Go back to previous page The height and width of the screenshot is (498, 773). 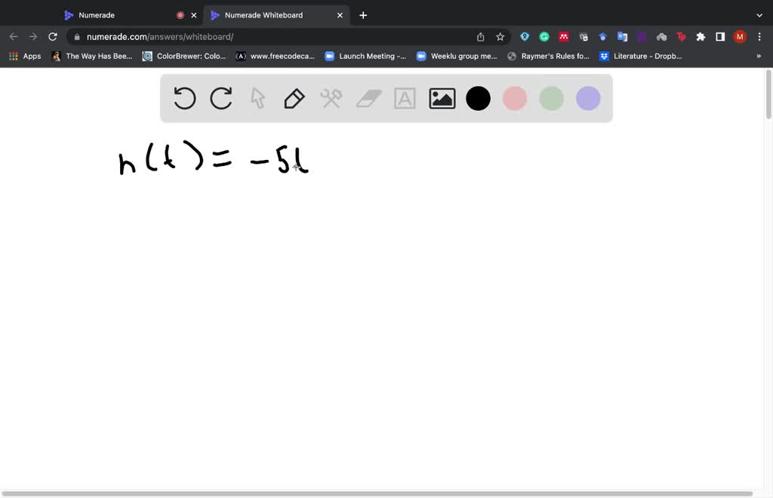[14, 36]
